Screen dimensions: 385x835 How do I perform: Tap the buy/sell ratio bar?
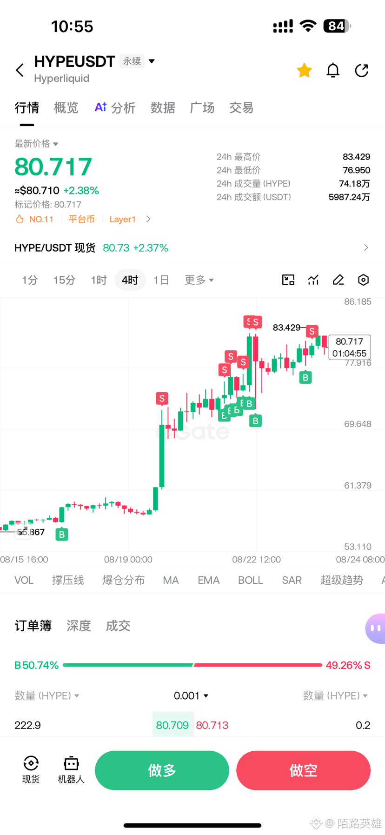(x=192, y=665)
